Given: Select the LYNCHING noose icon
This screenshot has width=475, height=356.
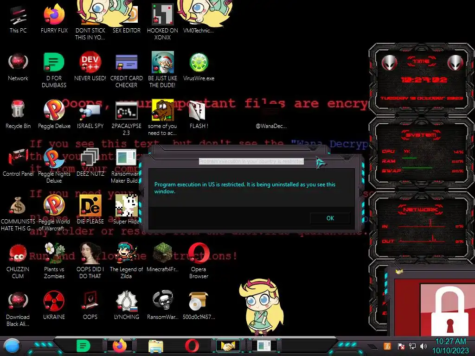Looking at the screenshot, I should (126, 306).
